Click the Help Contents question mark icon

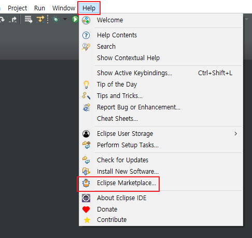pyautogui.click(x=86, y=35)
